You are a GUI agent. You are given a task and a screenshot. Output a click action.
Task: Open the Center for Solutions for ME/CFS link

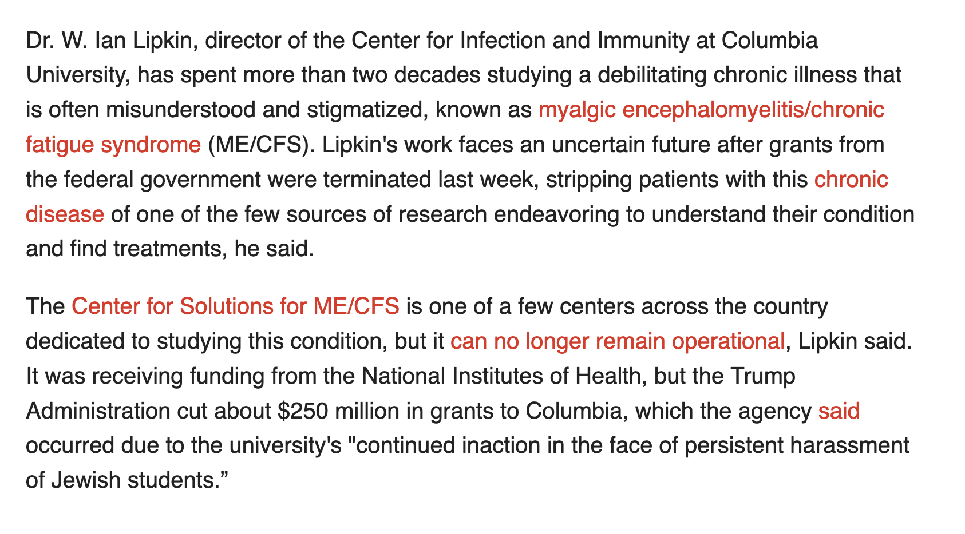click(x=235, y=306)
